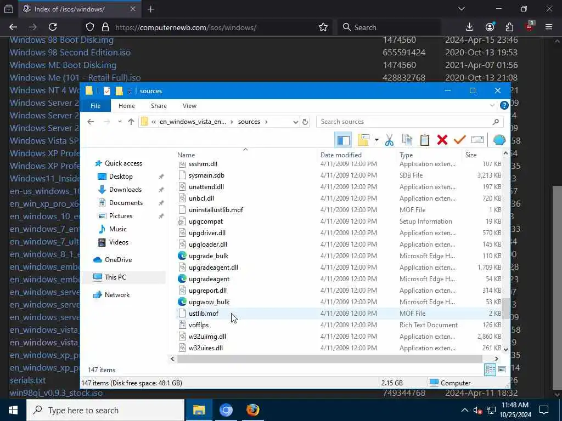This screenshot has height=421, width=562.
Task: Open Downloads in navigation pane
Action: tap(125, 190)
